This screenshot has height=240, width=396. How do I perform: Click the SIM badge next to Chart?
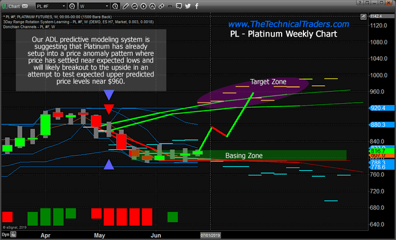[25, 6]
